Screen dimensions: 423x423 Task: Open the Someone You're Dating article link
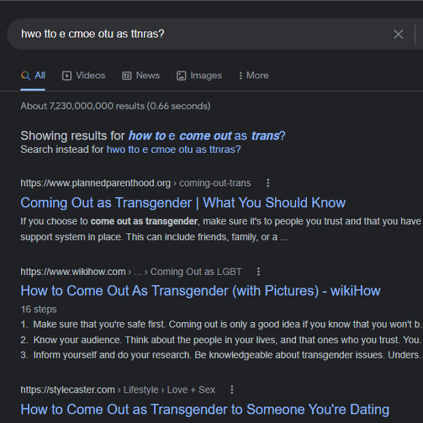[x=205, y=410]
